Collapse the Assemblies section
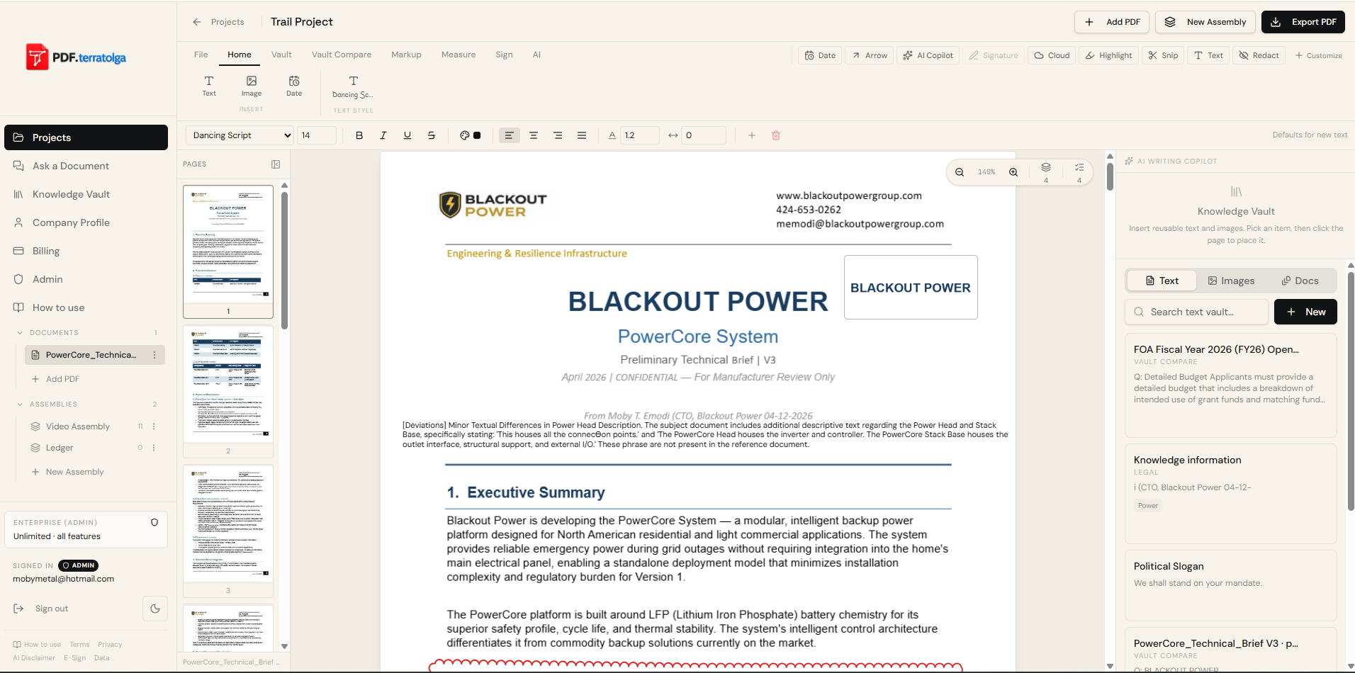This screenshot has height=673, width=1355. tap(20, 405)
